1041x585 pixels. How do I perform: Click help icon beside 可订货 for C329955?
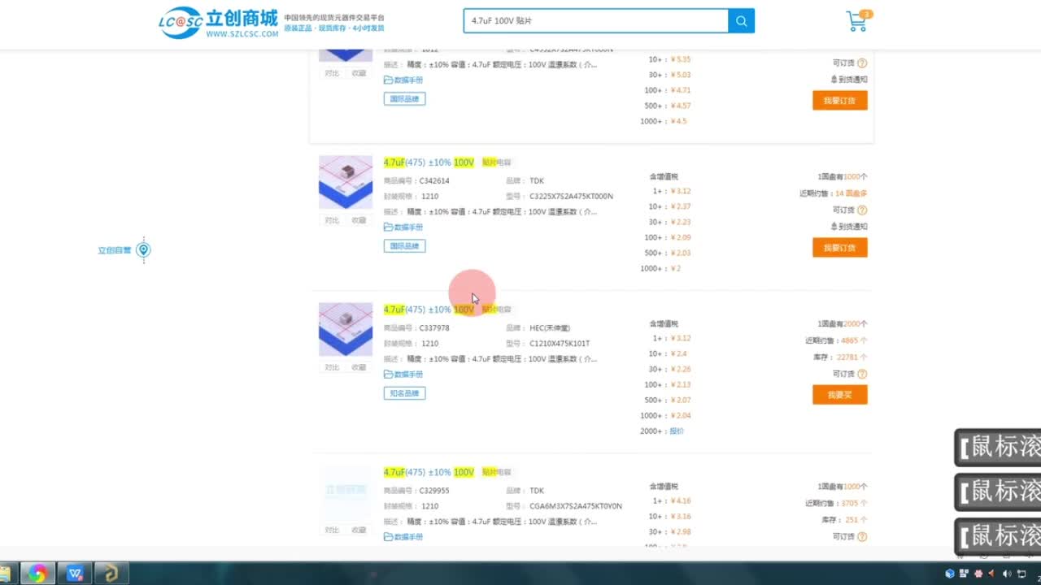[x=862, y=536]
